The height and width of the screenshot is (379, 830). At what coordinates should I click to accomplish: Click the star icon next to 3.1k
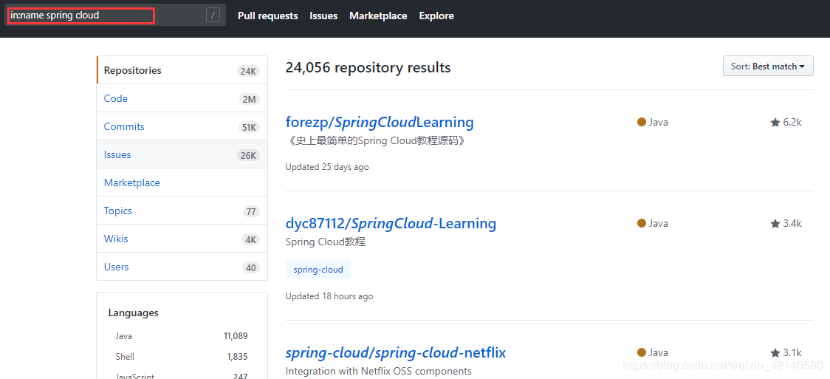point(775,352)
